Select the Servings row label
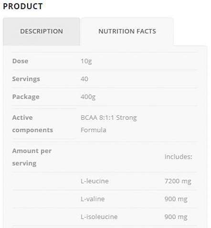 point(26,79)
